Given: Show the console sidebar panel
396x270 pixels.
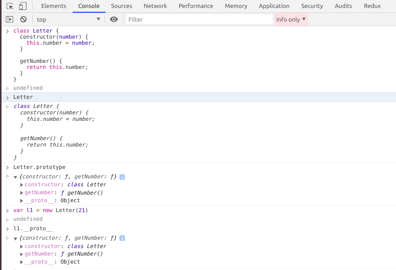Looking at the screenshot, I should click(x=9, y=19).
